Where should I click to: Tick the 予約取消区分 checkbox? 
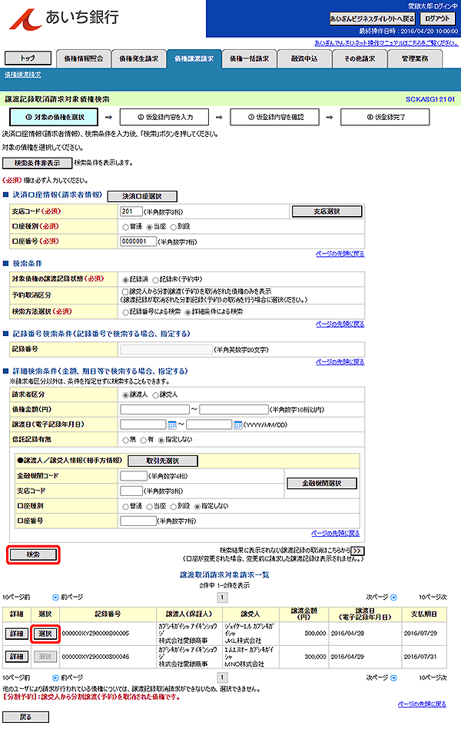pyautogui.click(x=125, y=291)
